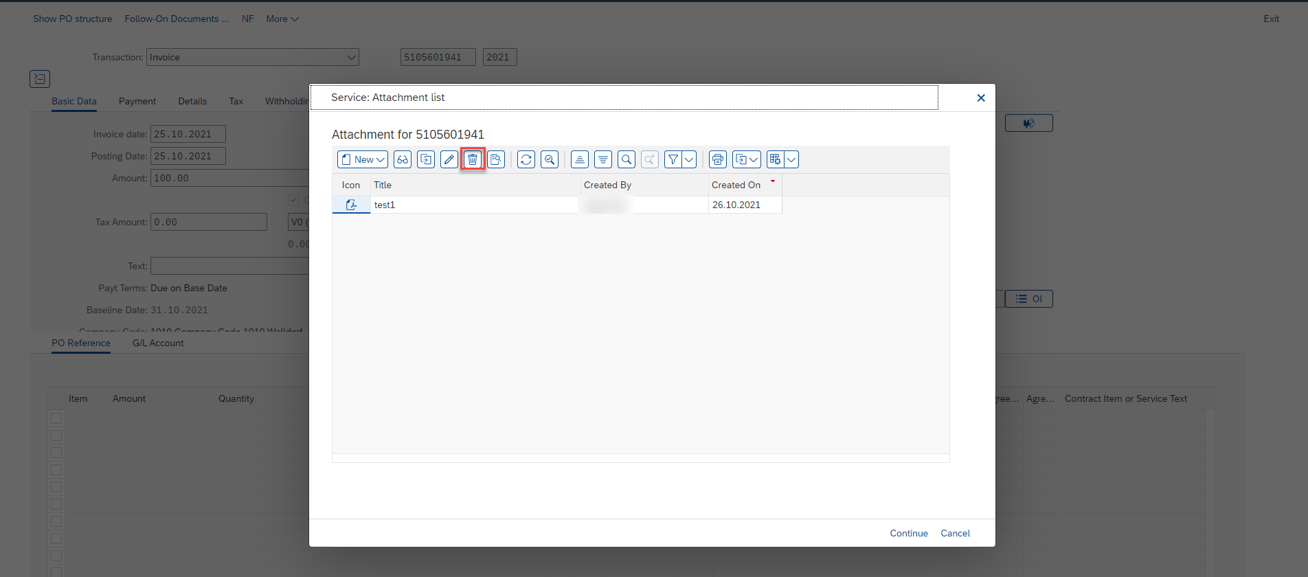This screenshot has width=1308, height=577.
Task: Open the Transaction Invoice dropdown
Action: [253, 57]
